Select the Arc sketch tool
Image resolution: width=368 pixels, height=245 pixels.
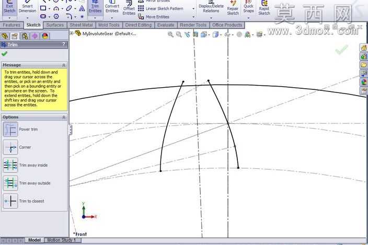56,9
